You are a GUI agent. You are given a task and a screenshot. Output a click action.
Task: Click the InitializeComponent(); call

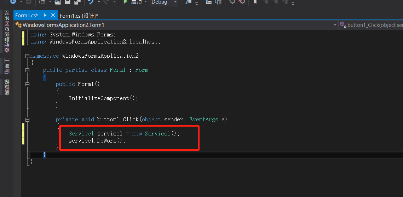(103, 98)
